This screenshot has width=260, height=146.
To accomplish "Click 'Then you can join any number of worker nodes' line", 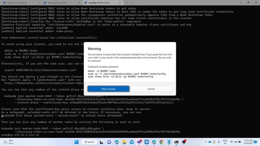I will point(71,122).
